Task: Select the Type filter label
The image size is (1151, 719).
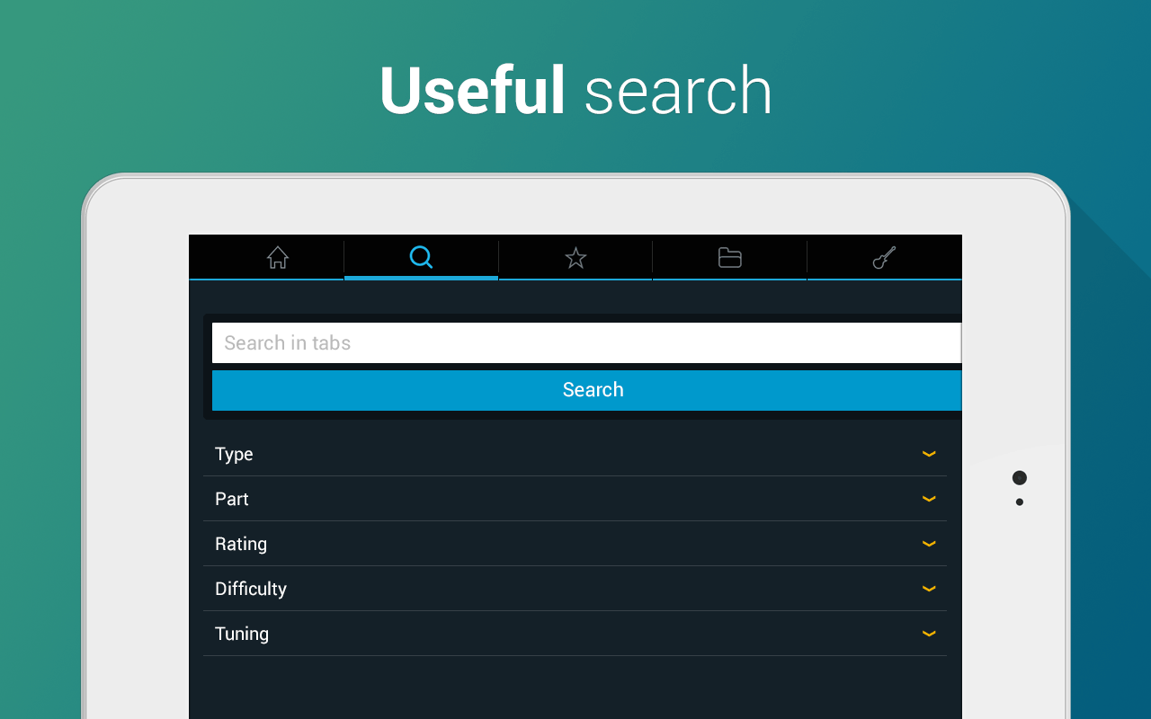Action: pos(234,454)
